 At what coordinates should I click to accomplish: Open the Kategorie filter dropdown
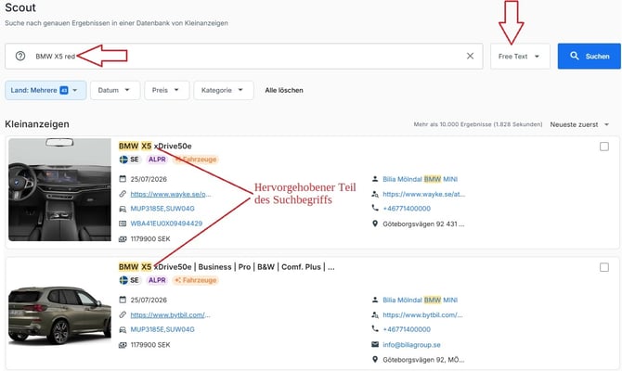pyautogui.click(x=224, y=90)
